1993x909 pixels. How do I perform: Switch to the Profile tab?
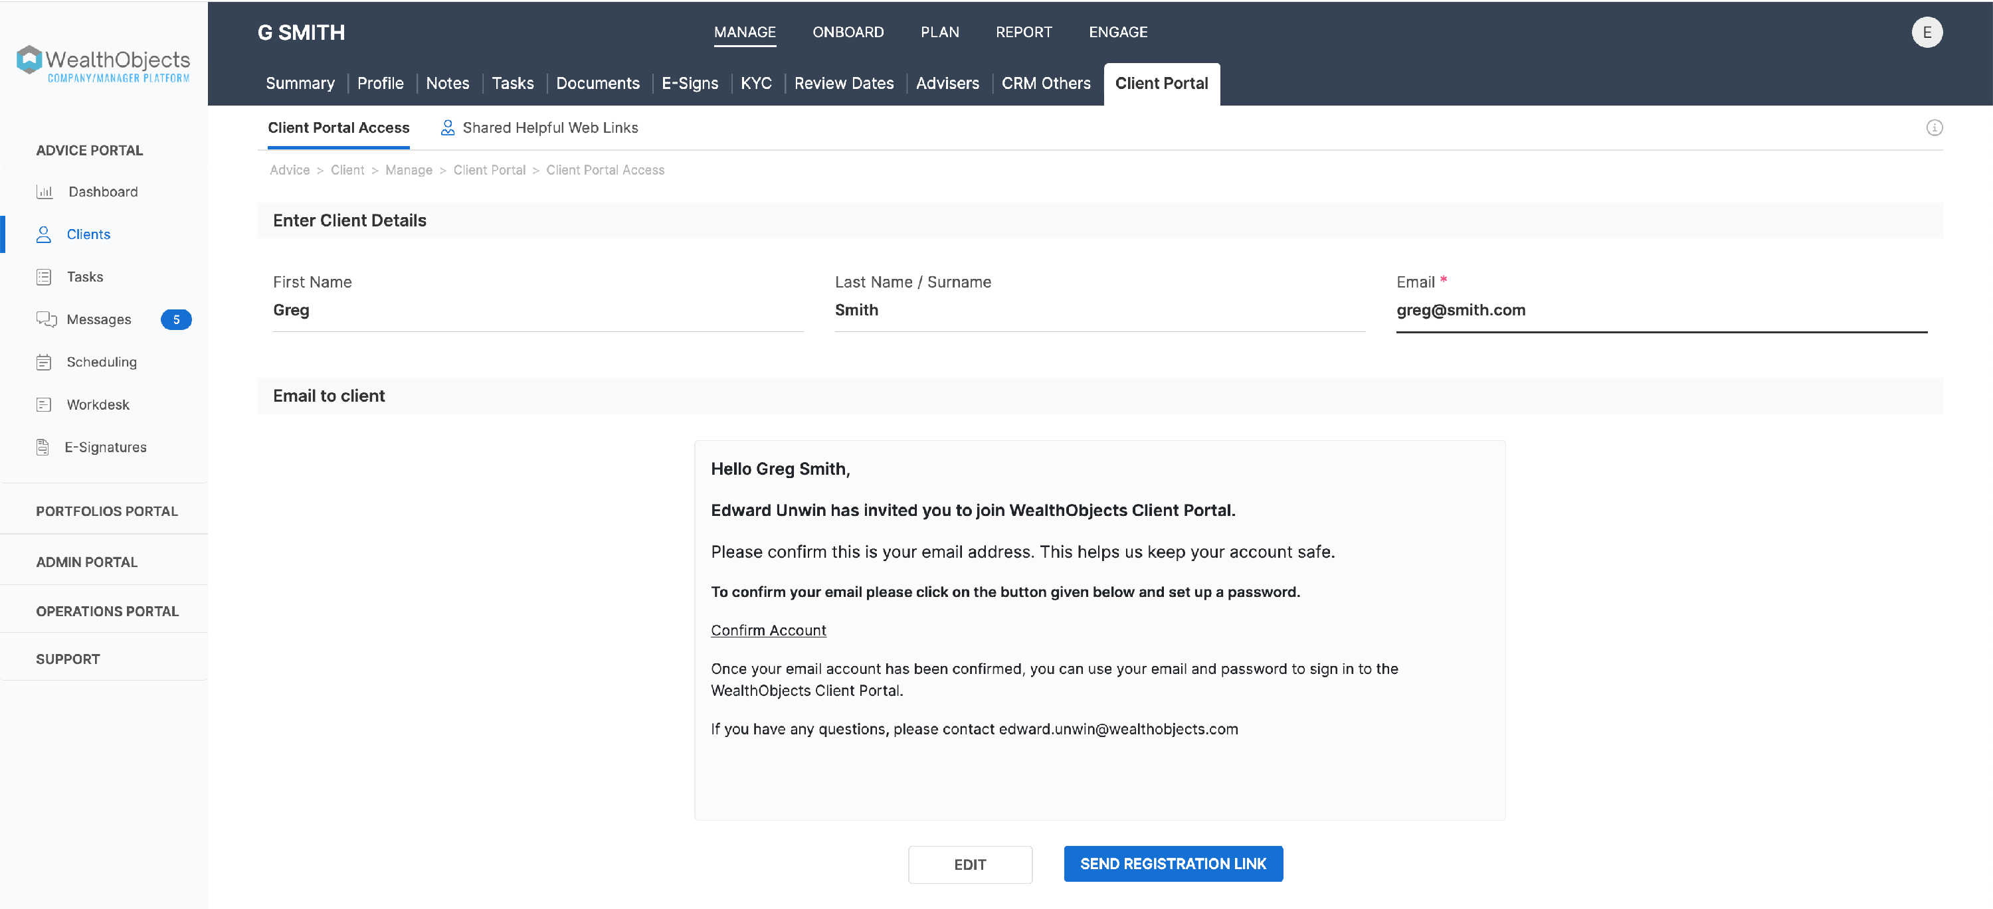click(380, 83)
